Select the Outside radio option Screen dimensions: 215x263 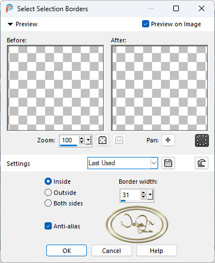[x=48, y=193]
